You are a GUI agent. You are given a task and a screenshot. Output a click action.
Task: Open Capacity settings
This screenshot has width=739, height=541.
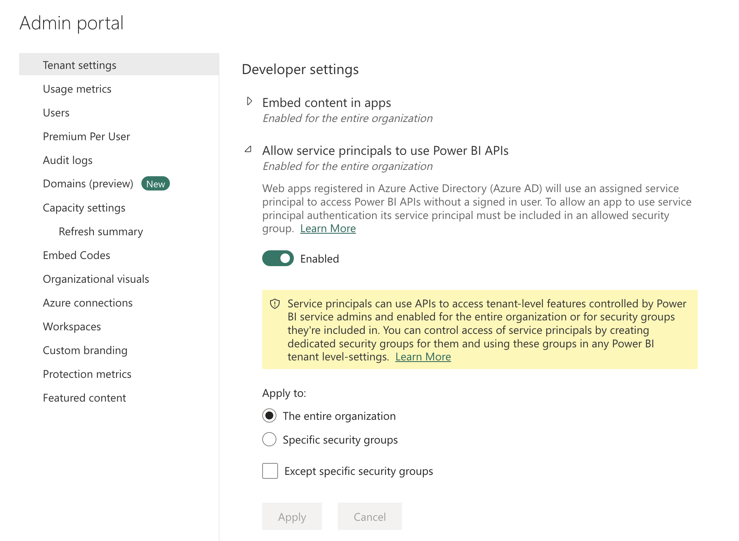point(84,208)
